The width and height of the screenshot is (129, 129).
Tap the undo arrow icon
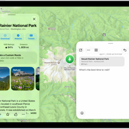coord(125,50)
